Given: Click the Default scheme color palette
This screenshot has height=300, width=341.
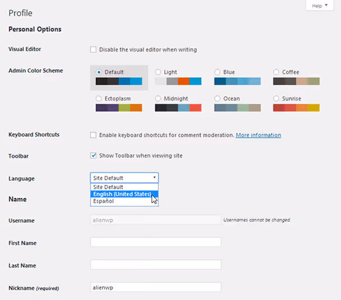Looking at the screenshot, I should (119, 81).
